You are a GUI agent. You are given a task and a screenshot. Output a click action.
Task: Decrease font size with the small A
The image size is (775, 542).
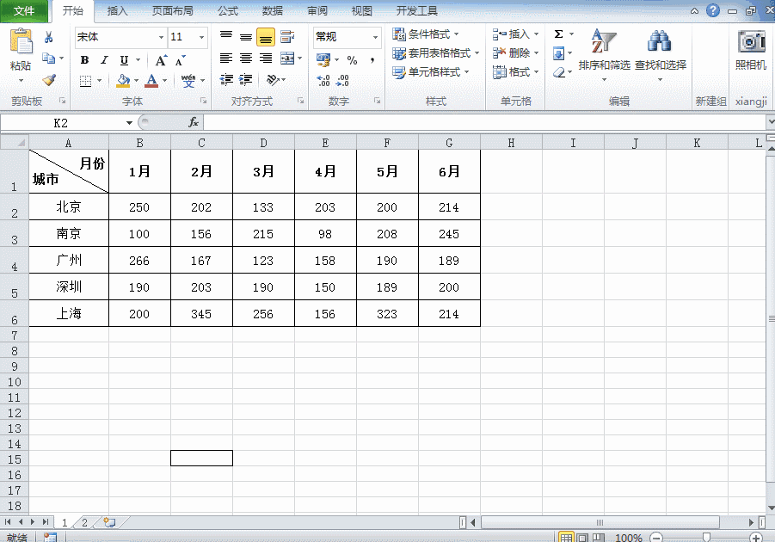(180, 61)
